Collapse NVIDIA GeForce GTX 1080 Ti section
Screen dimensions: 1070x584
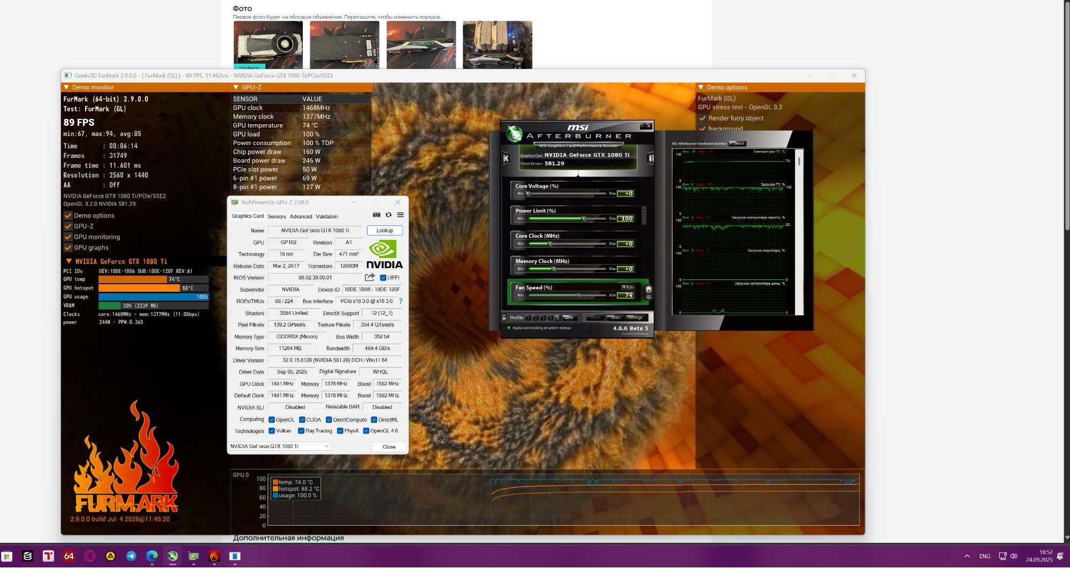[x=69, y=261]
